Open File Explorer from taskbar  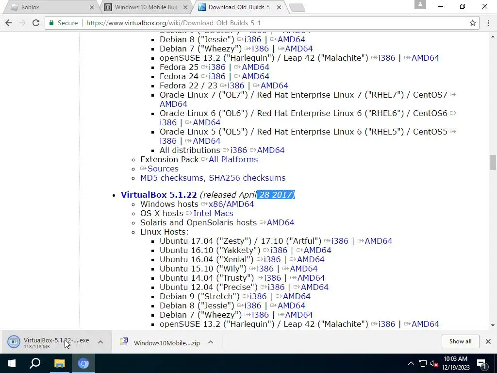[x=59, y=363]
